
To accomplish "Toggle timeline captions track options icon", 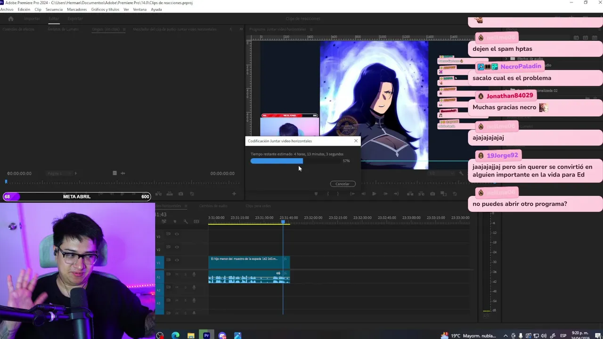I will [196, 222].
